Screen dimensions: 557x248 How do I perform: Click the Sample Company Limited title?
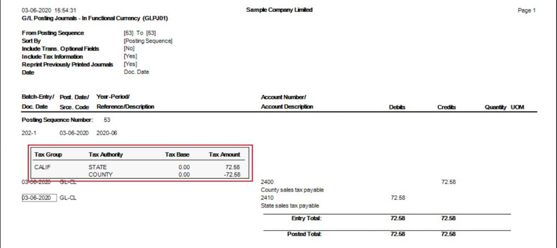coord(279,10)
